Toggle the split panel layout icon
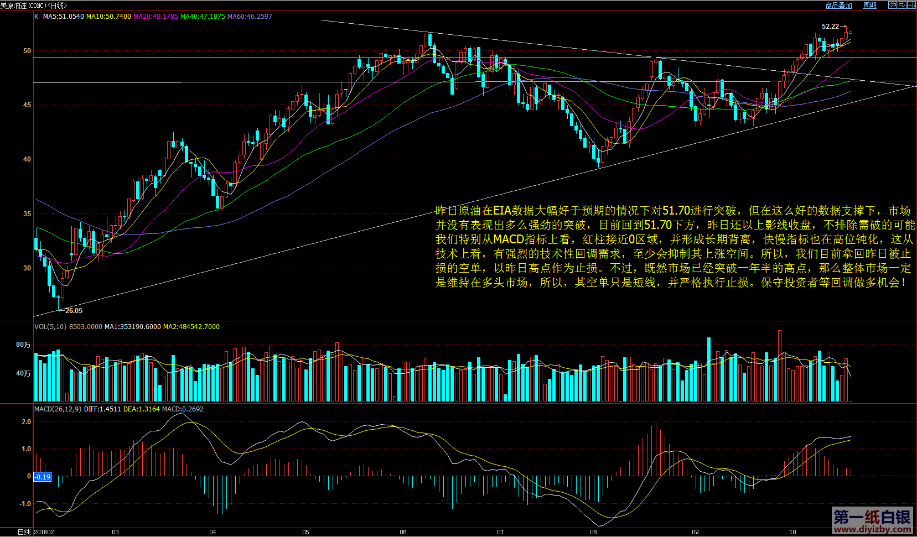This screenshot has height=537, width=917. point(910,5)
